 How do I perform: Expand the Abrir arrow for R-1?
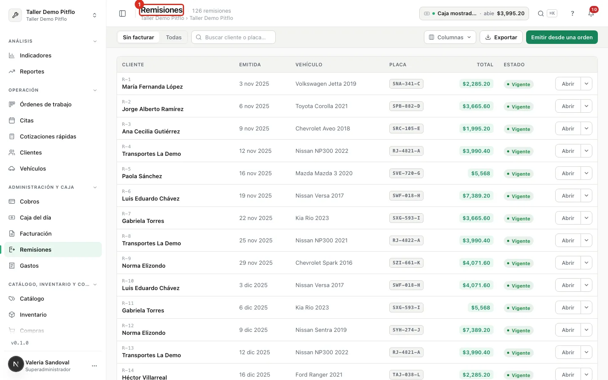coord(586,84)
